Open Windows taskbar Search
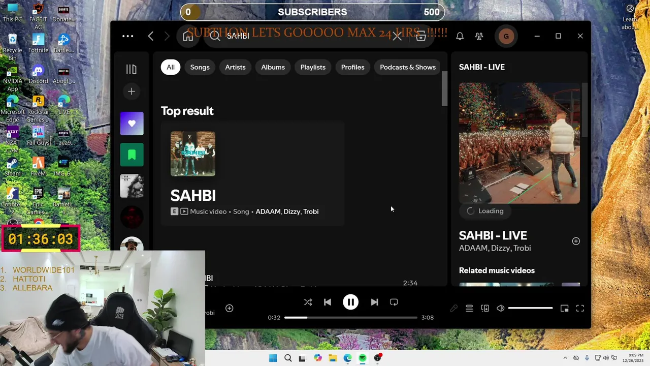650x366 pixels. pos(288,358)
